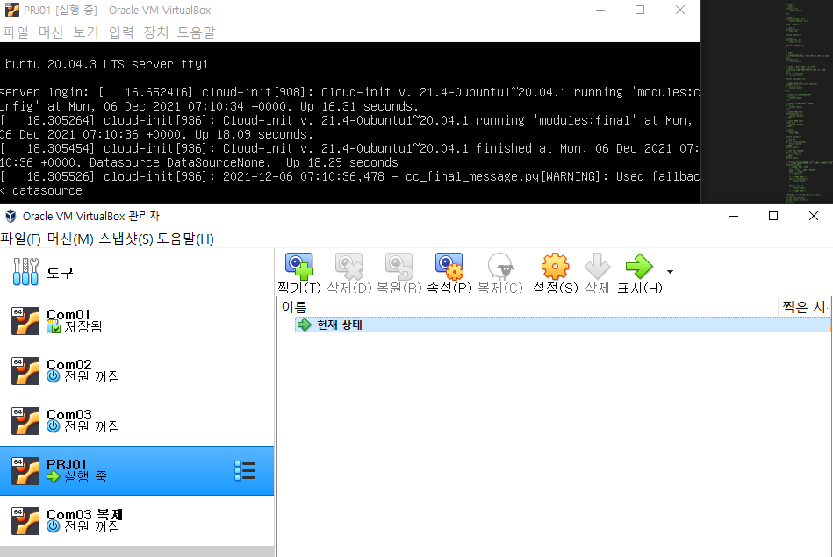Open the PRJ01 machine tools list icon
833x557 pixels.
(x=245, y=471)
